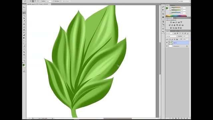This screenshot has height=120, width=213.
Task: Select the Pen tool
Action: tap(24, 47)
